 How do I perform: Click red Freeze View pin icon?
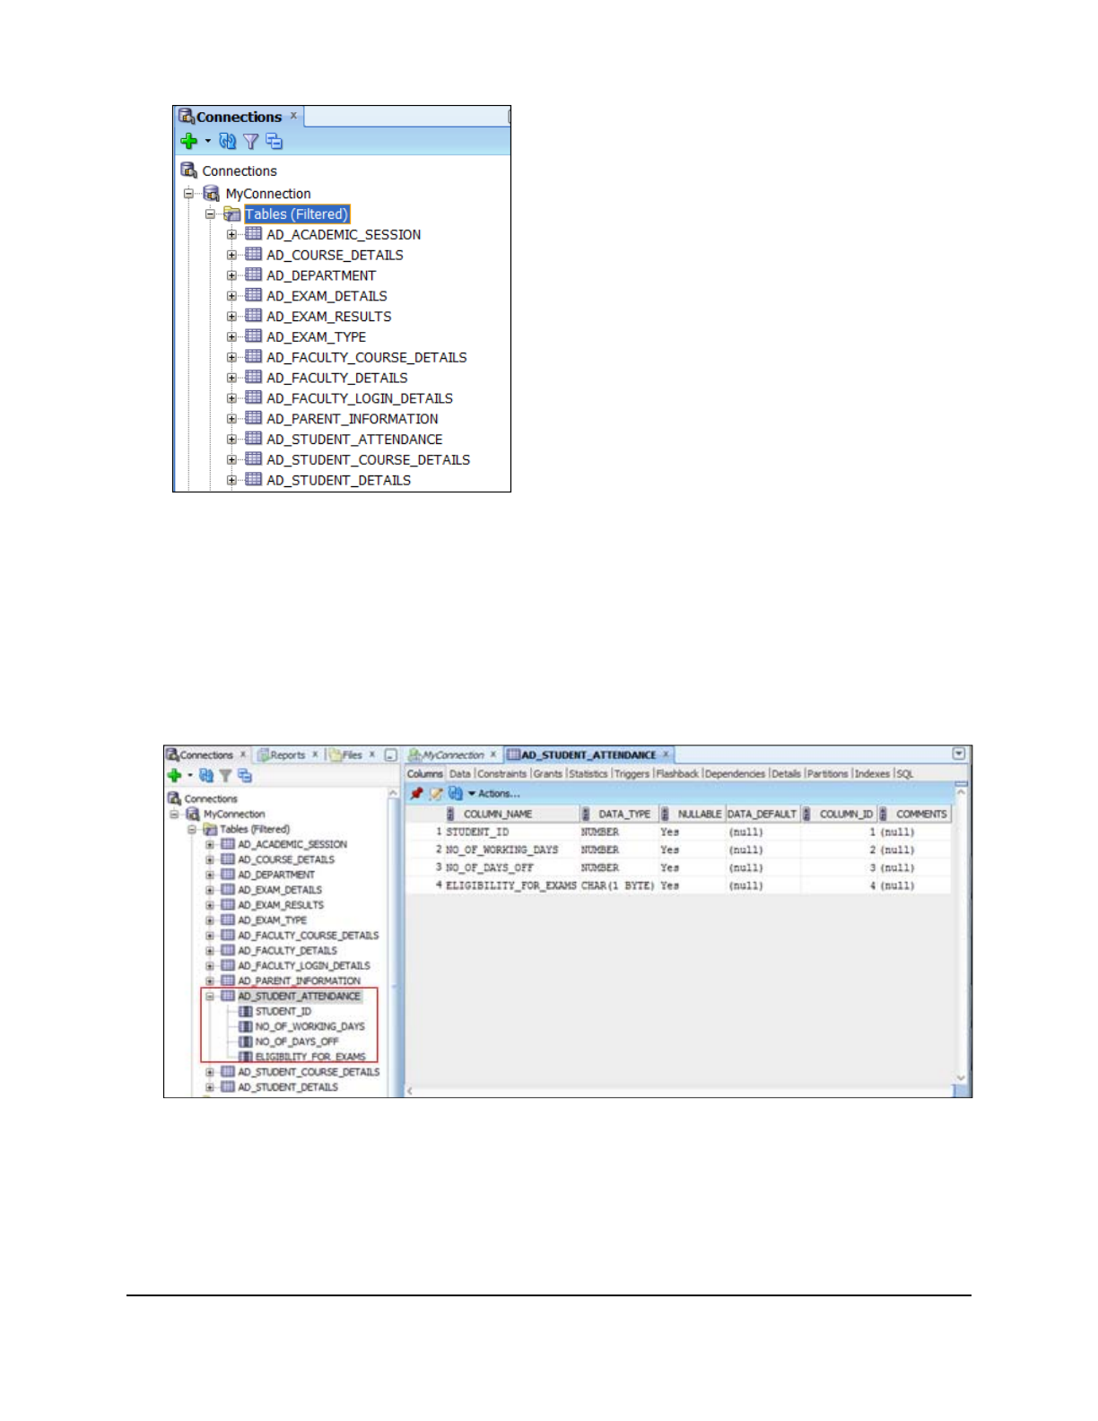(x=416, y=794)
